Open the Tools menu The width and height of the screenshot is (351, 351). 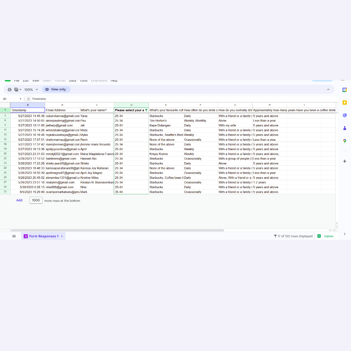tap(84, 81)
